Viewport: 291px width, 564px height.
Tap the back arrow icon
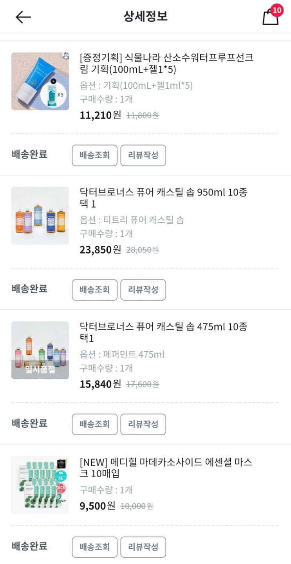(23, 17)
